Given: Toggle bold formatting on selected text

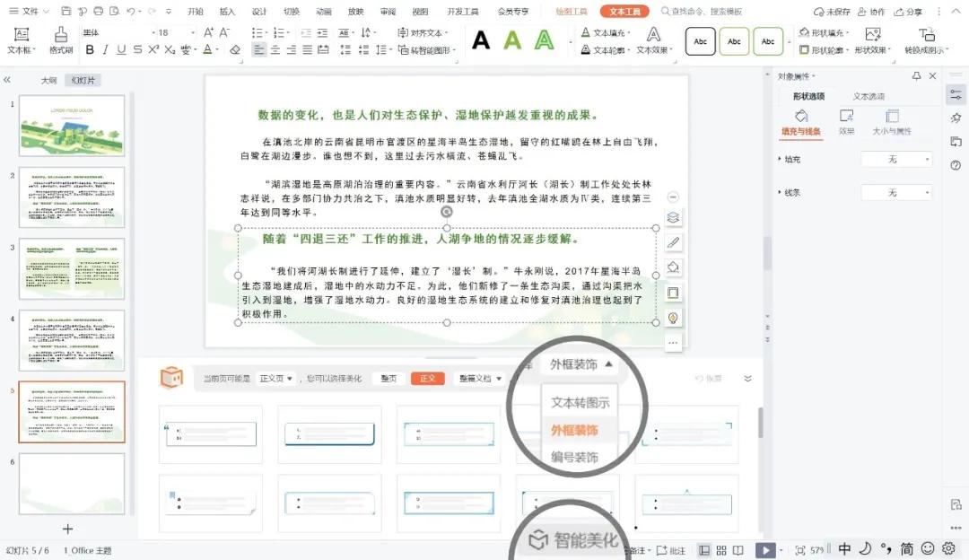Looking at the screenshot, I should (89, 50).
